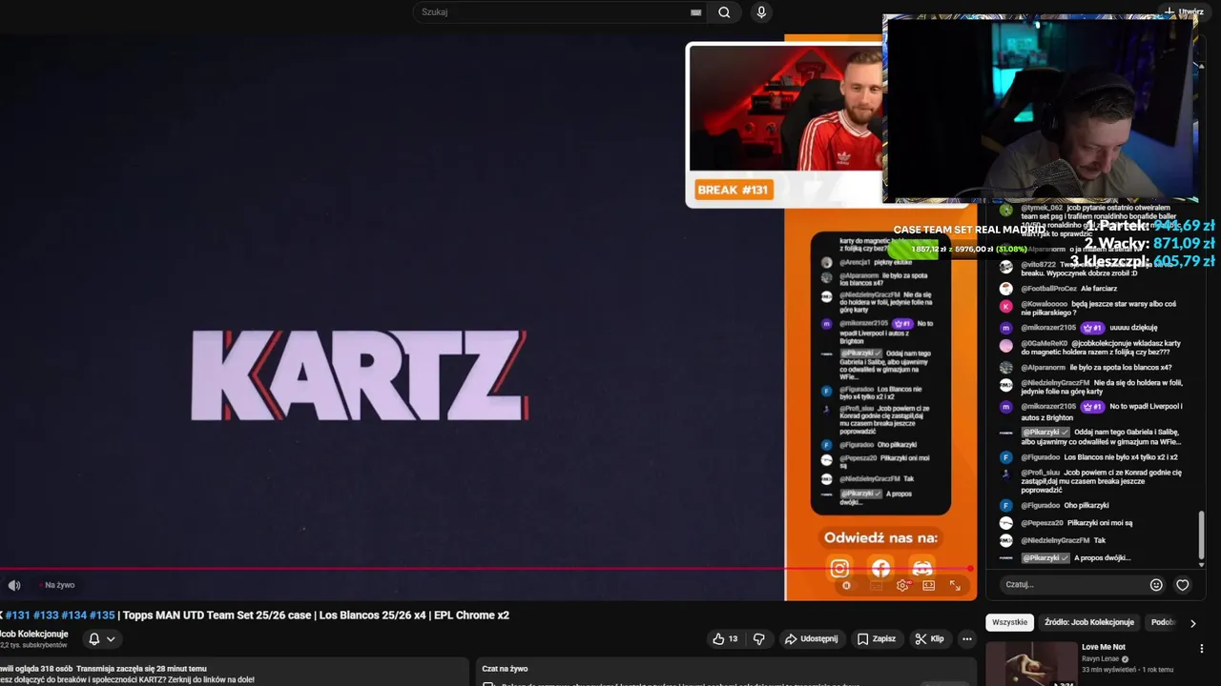Open player settings gear icon

902,586
